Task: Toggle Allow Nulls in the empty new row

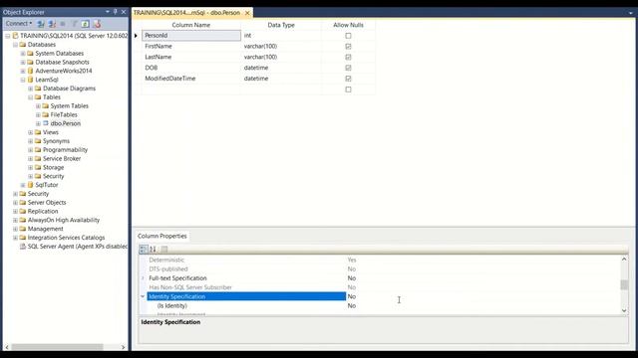Action: pyautogui.click(x=348, y=89)
